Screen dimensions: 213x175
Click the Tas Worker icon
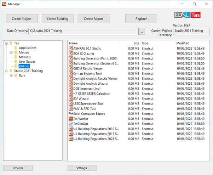coord(71,119)
